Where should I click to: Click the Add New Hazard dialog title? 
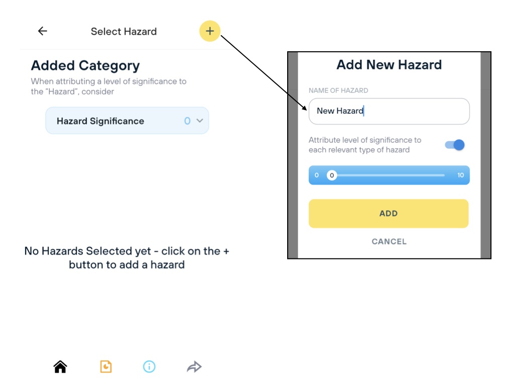389,65
